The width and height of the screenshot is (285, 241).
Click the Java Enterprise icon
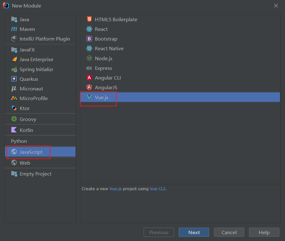14,59
